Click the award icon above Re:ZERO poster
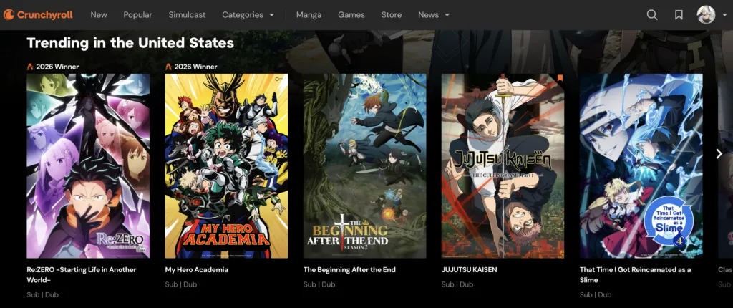 click(30, 67)
